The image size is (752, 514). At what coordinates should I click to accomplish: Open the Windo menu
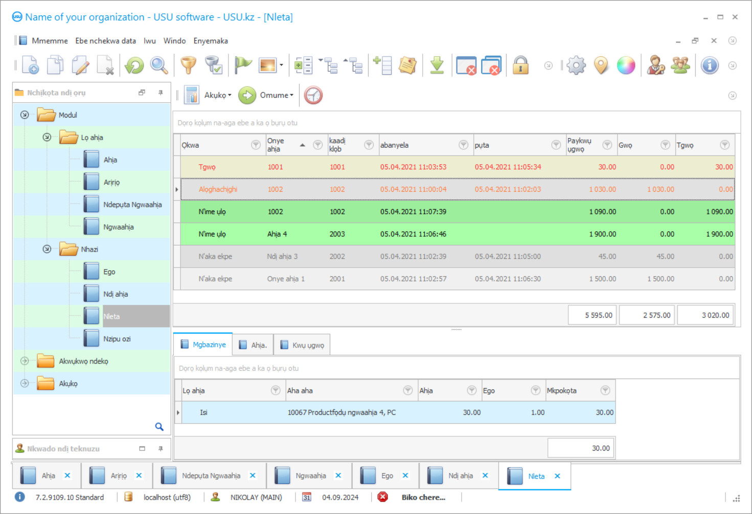click(174, 41)
